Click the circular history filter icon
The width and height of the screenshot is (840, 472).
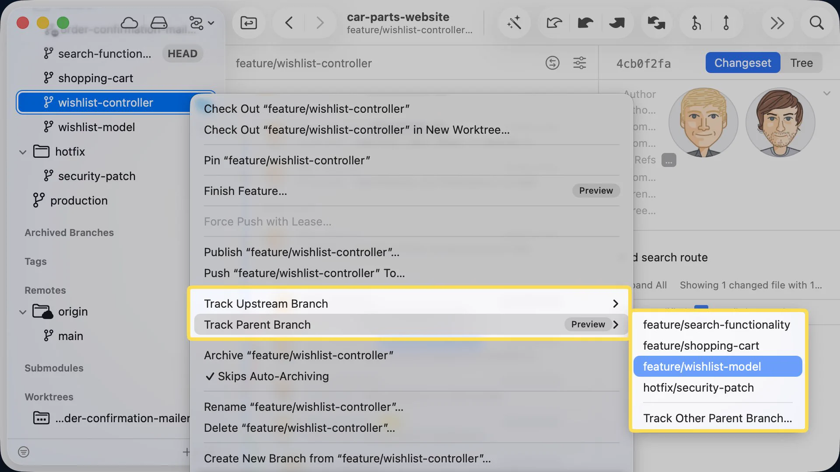pyautogui.click(x=553, y=63)
